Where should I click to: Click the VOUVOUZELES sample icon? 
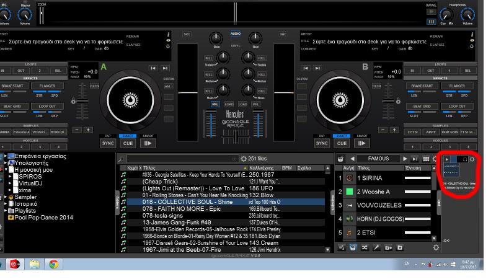point(349,205)
